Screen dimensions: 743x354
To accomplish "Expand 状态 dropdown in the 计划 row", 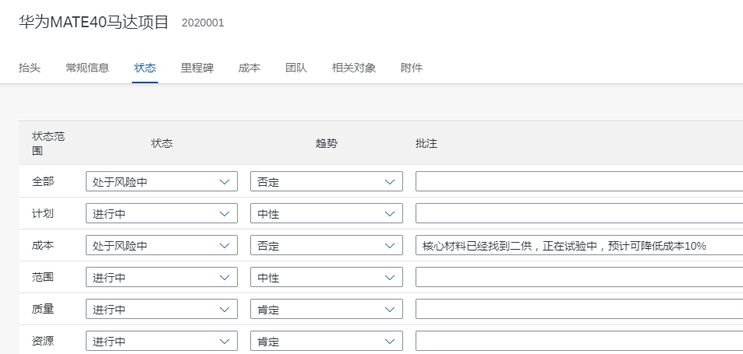I will (x=161, y=214).
